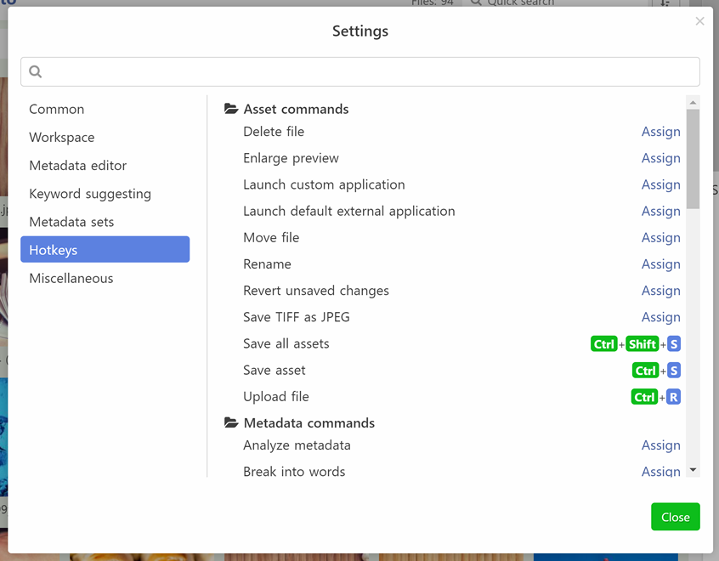719x561 pixels.
Task: Assign hotkey for Save TIFF as JPEG
Action: (x=660, y=317)
